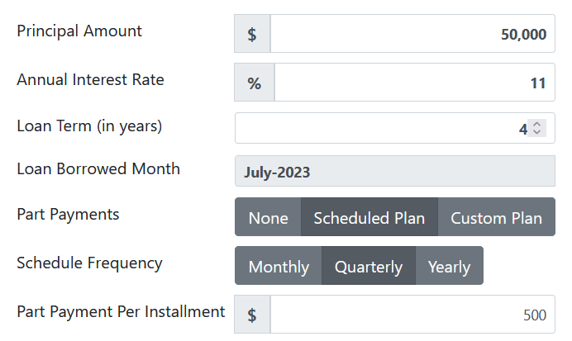Screen dimensions: 572x341
Task: Click the dollar icon beside Part Payment Per Installment
Action: (x=252, y=314)
